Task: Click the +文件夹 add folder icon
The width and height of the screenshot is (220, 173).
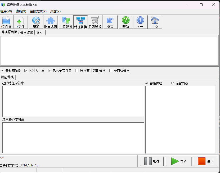Action: (x=6, y=22)
